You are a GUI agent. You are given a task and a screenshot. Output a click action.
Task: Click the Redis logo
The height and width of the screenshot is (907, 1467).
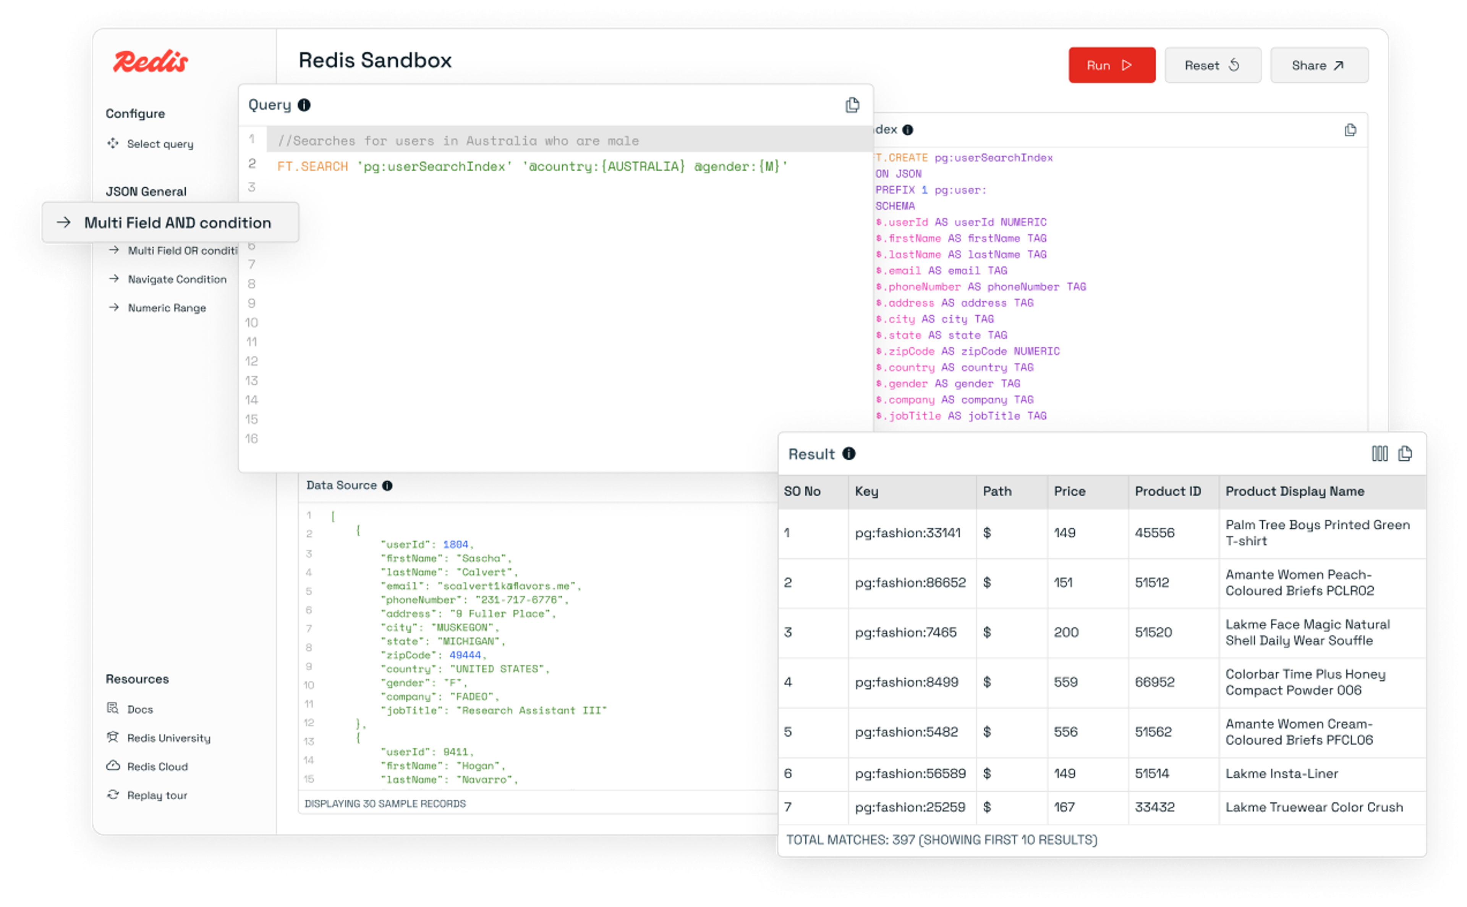tap(151, 60)
